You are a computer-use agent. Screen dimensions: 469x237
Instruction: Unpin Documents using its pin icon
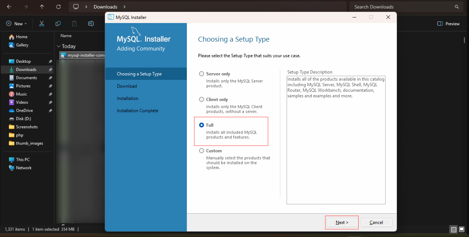click(50, 78)
